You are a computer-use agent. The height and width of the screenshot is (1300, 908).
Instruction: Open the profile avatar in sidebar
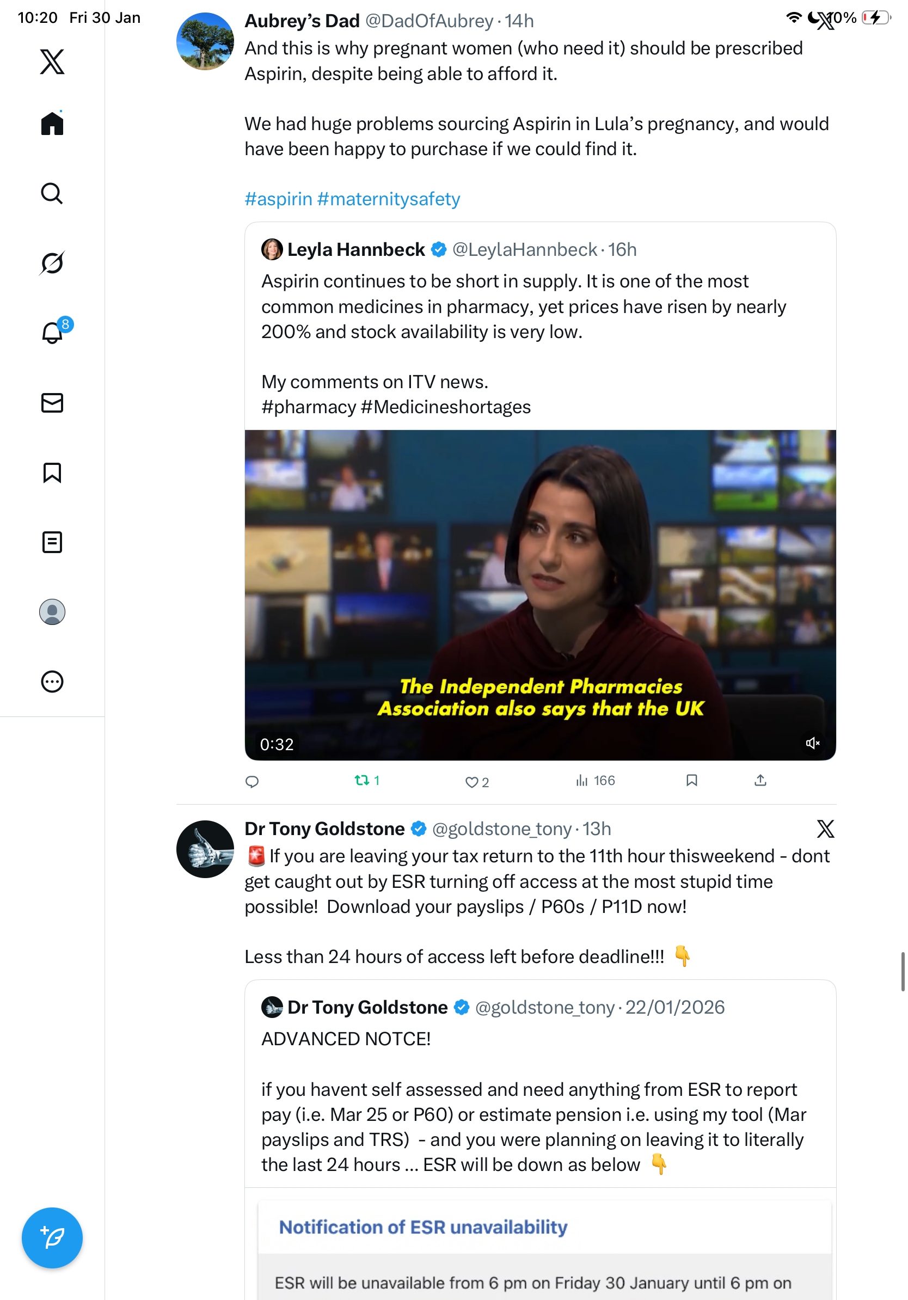coord(52,611)
